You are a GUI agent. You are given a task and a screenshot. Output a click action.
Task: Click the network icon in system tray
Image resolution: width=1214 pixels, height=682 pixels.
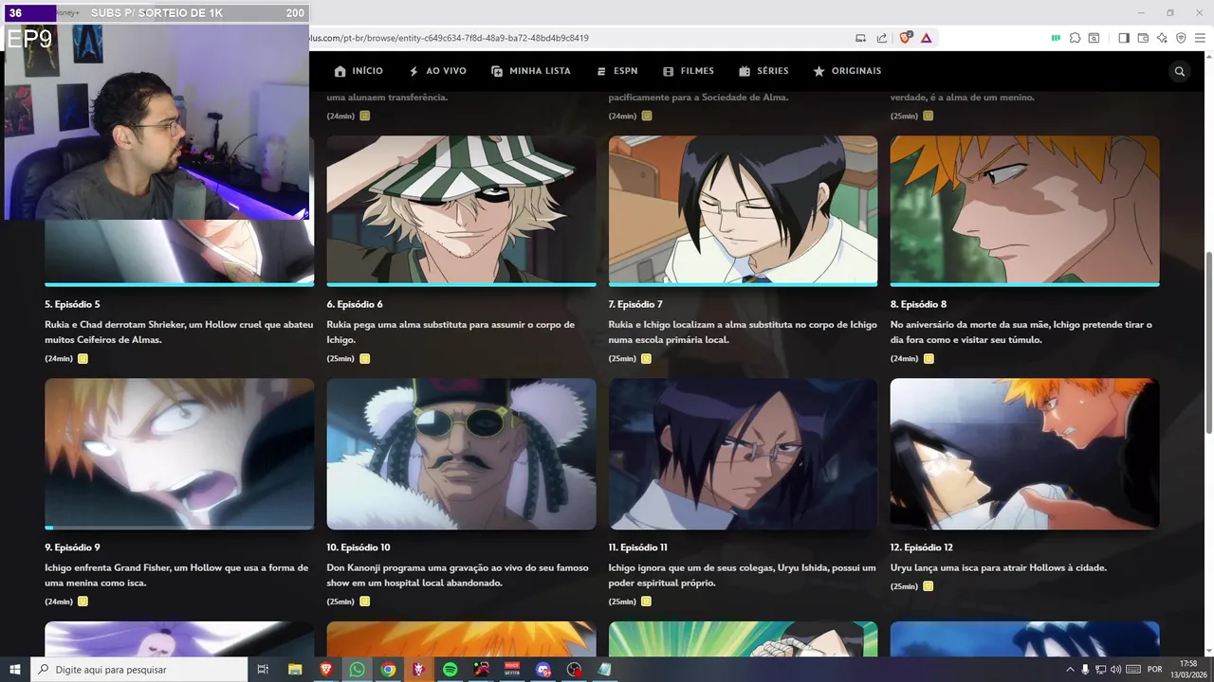(x=1100, y=670)
